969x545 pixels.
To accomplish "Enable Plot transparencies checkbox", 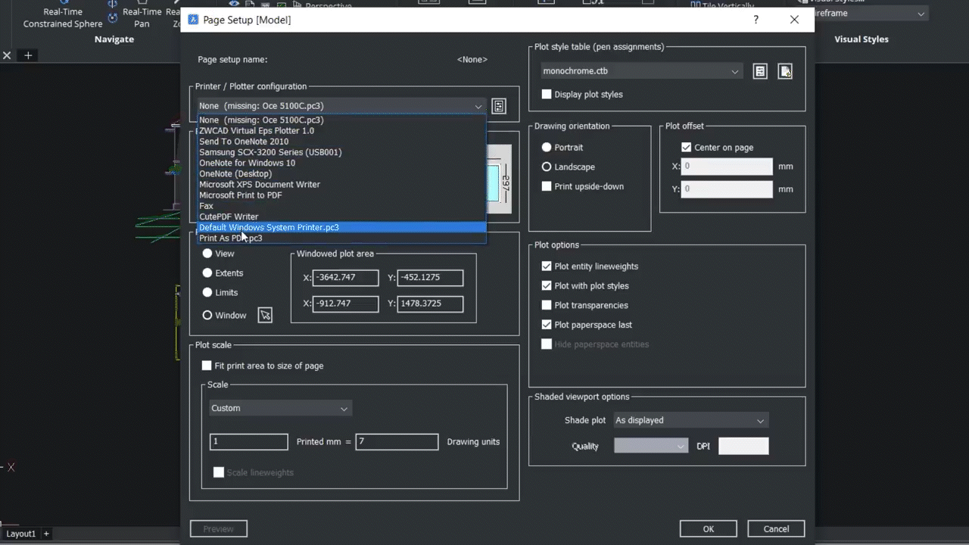I will click(x=547, y=305).
